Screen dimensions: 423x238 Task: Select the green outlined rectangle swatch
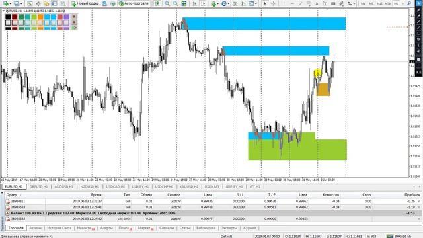tap(21, 23)
